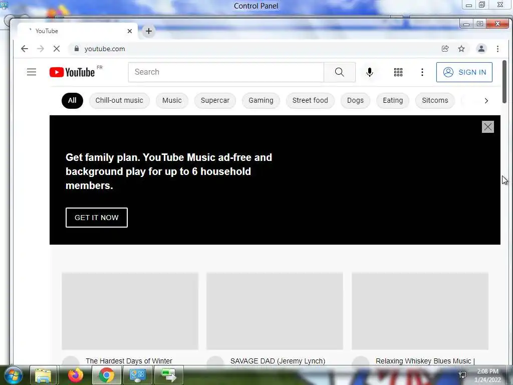Select the Music filter chip

[172, 100]
